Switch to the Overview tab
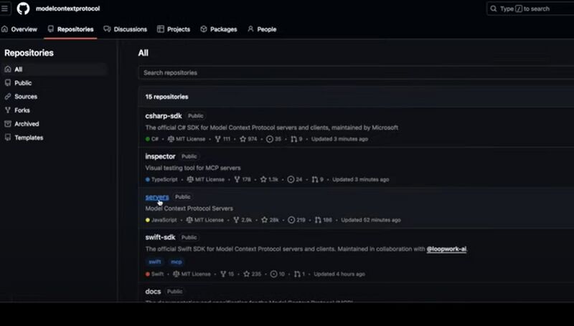Viewport: 574px width, 326px height. (19, 29)
